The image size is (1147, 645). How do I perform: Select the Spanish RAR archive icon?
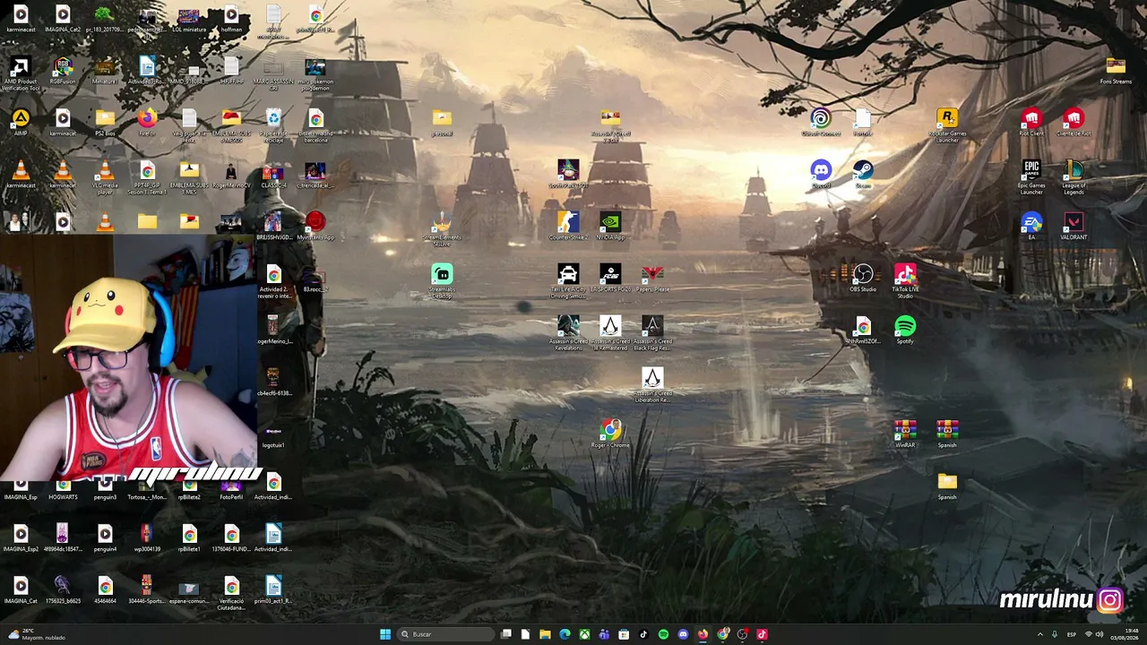pos(947,434)
